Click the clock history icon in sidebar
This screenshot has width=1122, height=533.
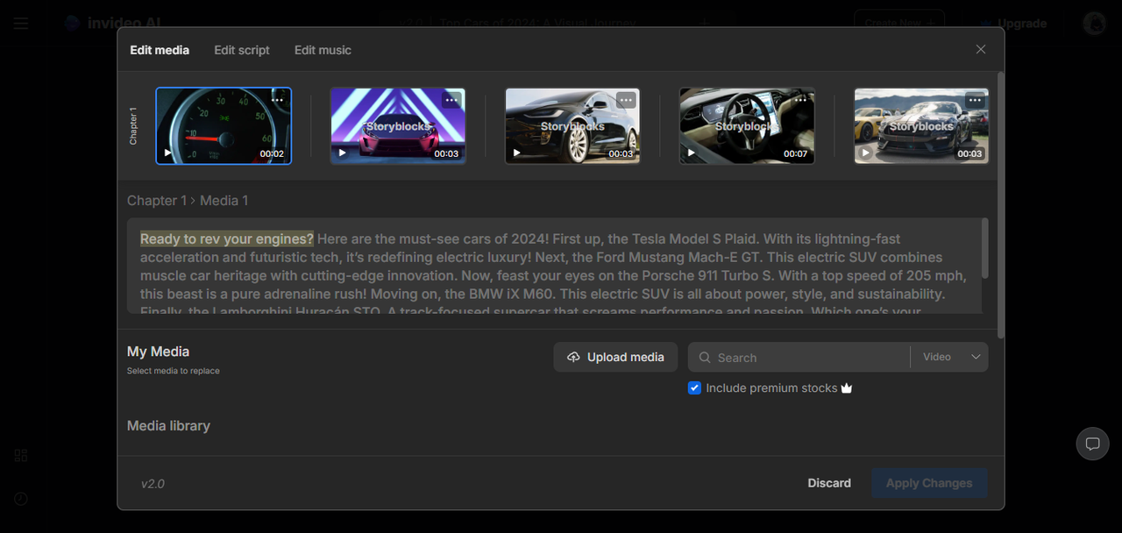[x=21, y=499]
